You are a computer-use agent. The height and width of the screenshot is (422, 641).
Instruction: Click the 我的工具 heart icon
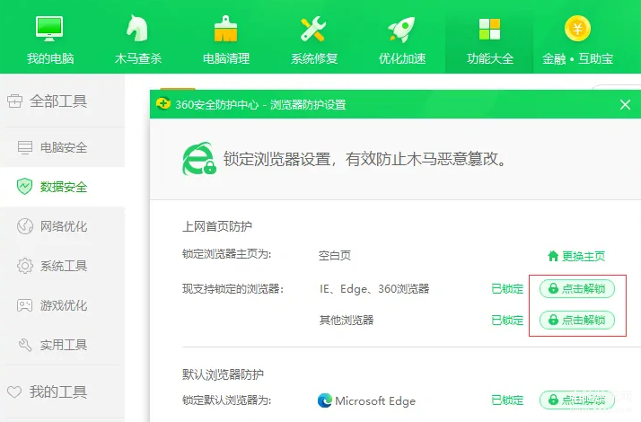click(14, 391)
